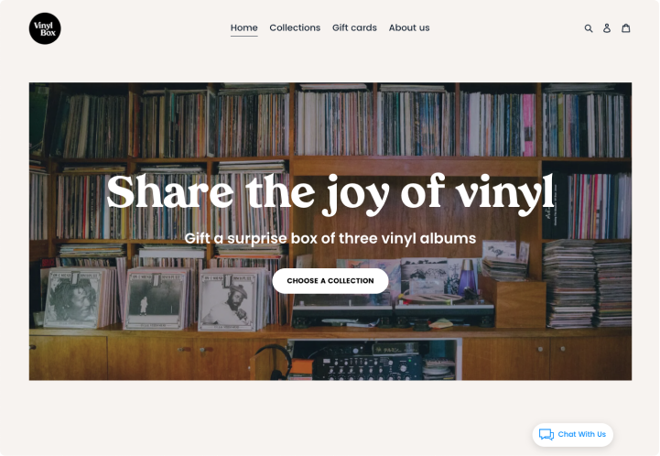660x456 pixels.
Task: View the shopping cart bag icon
Action: [626, 27]
